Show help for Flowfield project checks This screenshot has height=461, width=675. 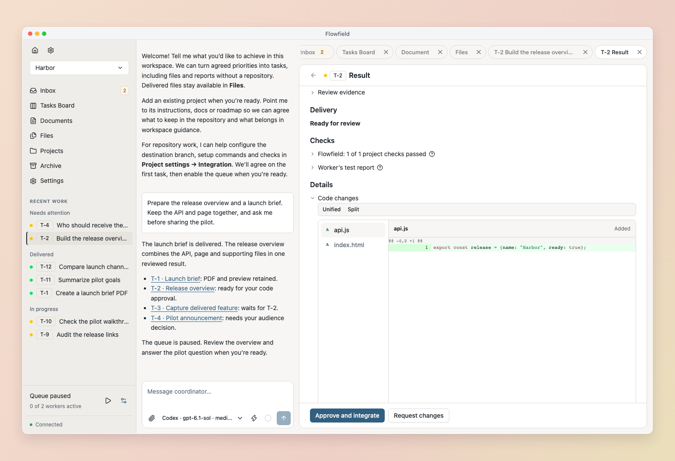tap(432, 154)
